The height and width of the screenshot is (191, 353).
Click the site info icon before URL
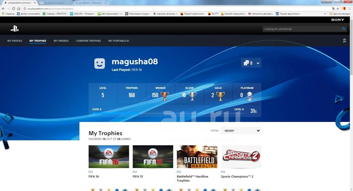pos(25,9)
